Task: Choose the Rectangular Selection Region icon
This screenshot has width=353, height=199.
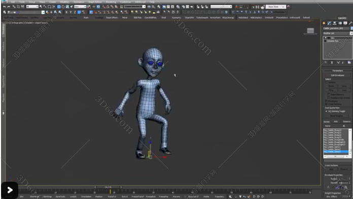Action: coord(49,7)
